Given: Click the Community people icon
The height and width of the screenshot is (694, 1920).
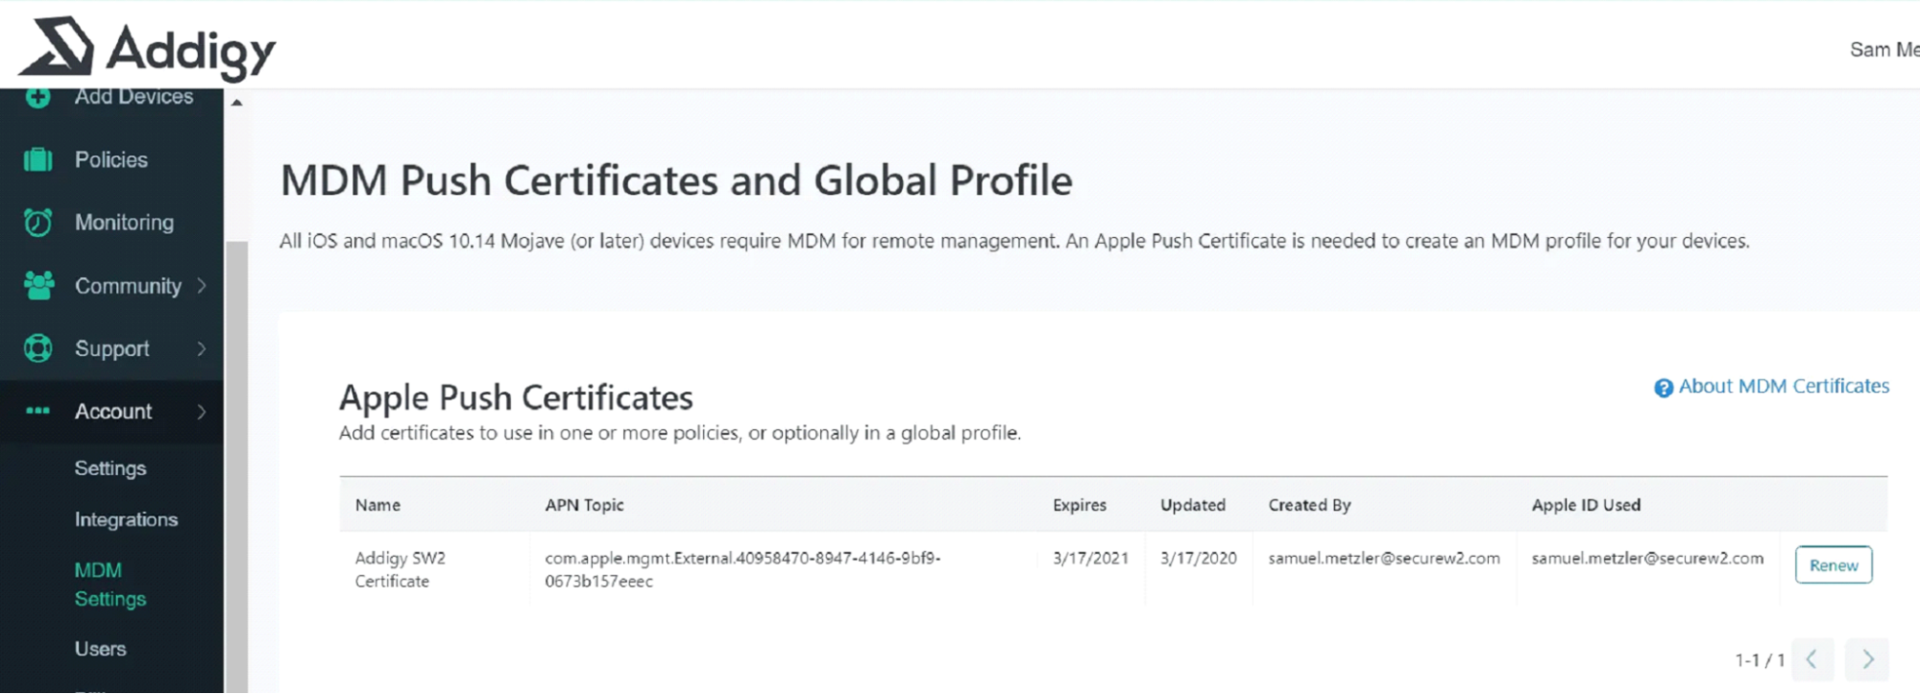Looking at the screenshot, I should (38, 285).
